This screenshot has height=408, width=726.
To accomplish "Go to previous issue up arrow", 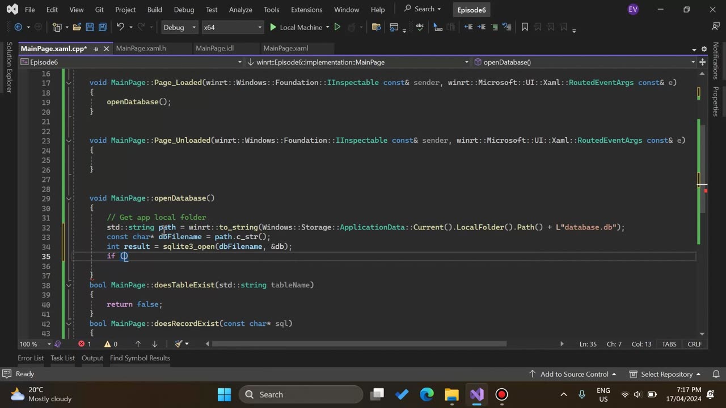I will (138, 344).
